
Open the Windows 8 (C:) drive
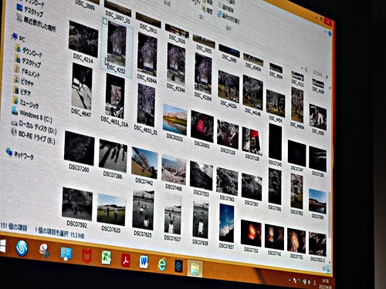[32, 115]
